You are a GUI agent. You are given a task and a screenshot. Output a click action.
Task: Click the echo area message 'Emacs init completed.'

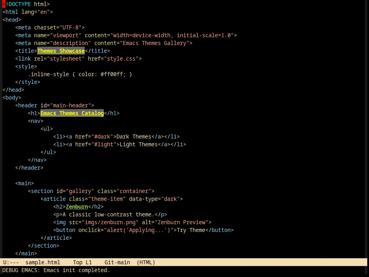(x=77, y=270)
